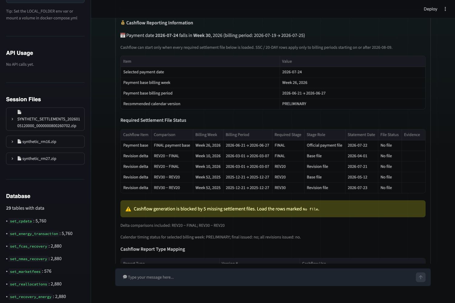Click the 'Required Settlement File Status' heading
The height and width of the screenshot is (303, 455).
[153, 120]
